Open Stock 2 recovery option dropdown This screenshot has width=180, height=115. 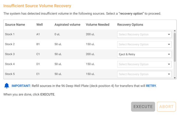(x=144, y=44)
